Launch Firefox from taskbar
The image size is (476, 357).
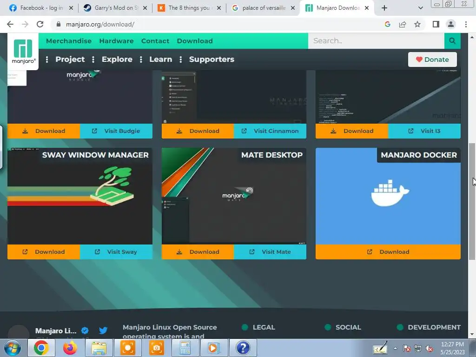[x=70, y=348]
